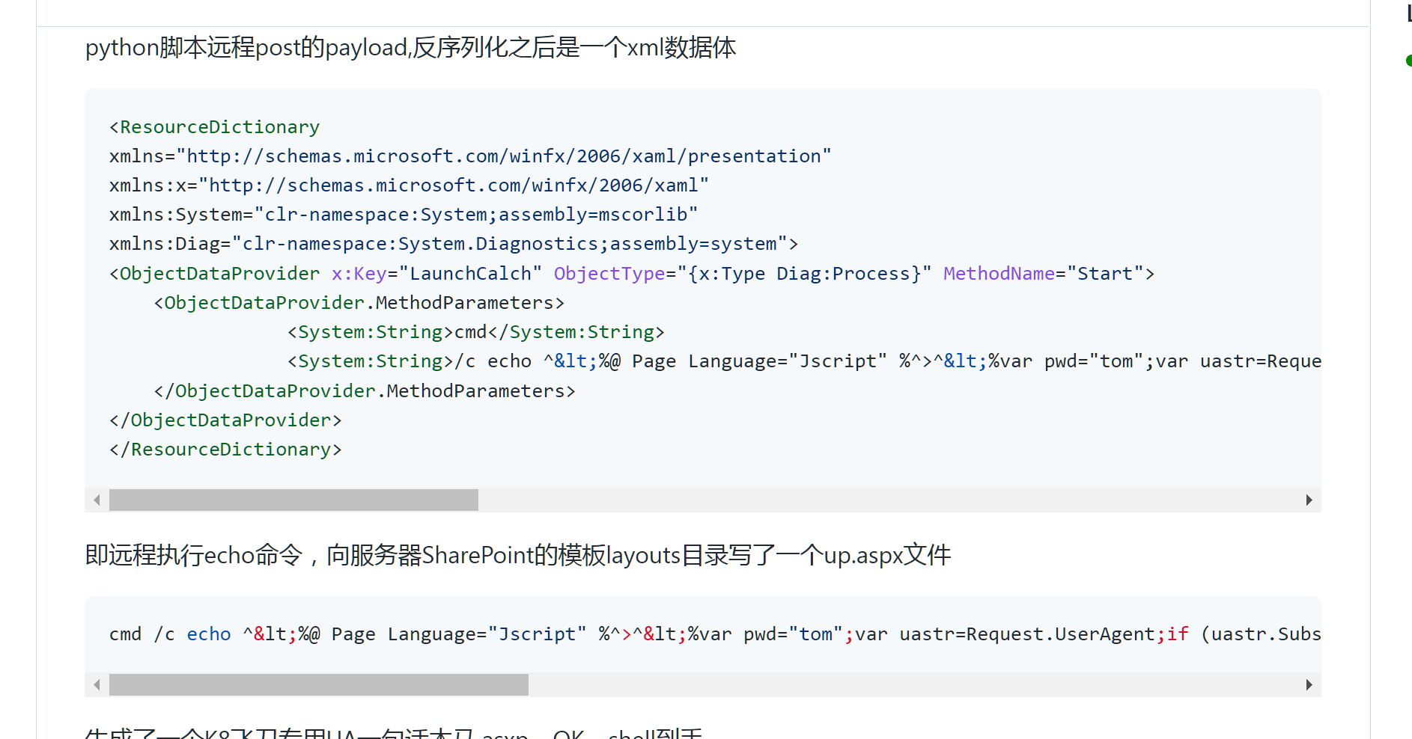Click ObjectType="{x:Type Diag:Process}" attribute
Image resolution: width=1412 pixels, height=739 pixels.
click(x=743, y=274)
